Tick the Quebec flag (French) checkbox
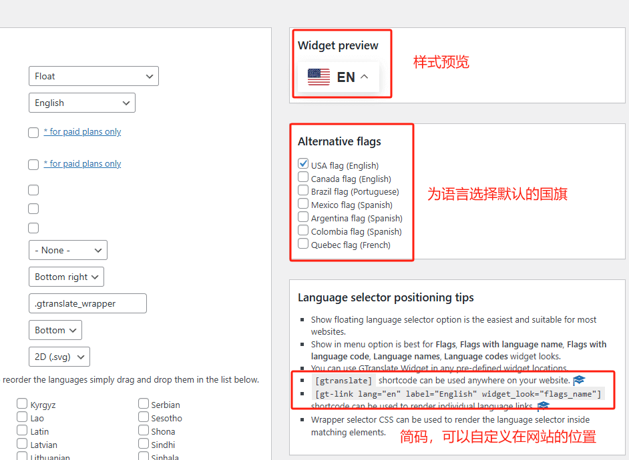The width and height of the screenshot is (629, 460). [303, 245]
